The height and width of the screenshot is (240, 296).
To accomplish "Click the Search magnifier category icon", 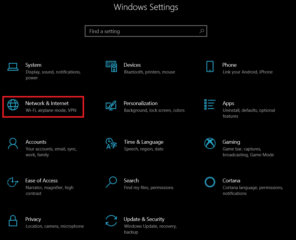I will click(x=111, y=182).
